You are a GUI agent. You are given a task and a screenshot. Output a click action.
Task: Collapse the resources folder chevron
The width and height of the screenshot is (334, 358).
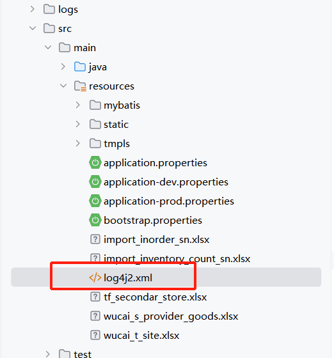click(63, 86)
